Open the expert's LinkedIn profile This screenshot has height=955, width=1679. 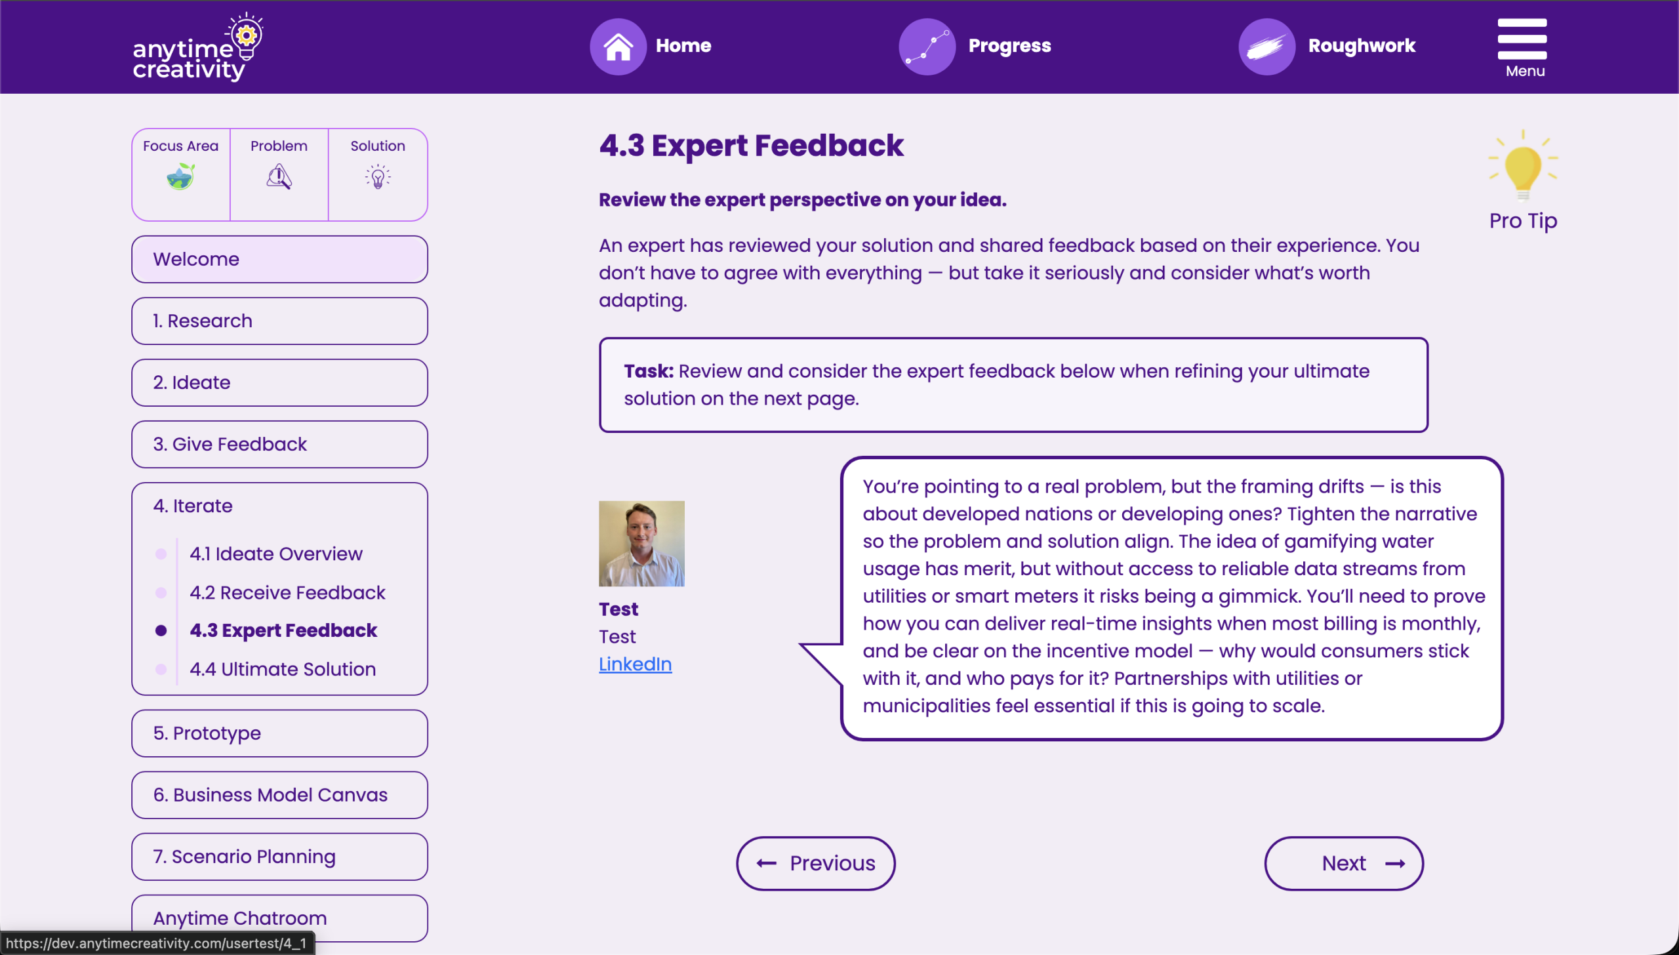tap(635, 664)
